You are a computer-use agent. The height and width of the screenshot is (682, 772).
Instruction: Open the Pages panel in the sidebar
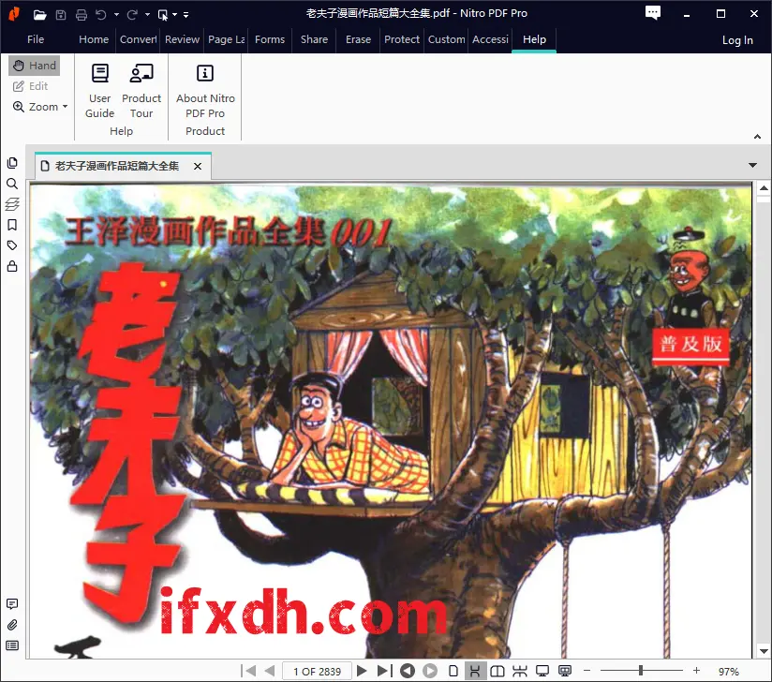[12, 162]
